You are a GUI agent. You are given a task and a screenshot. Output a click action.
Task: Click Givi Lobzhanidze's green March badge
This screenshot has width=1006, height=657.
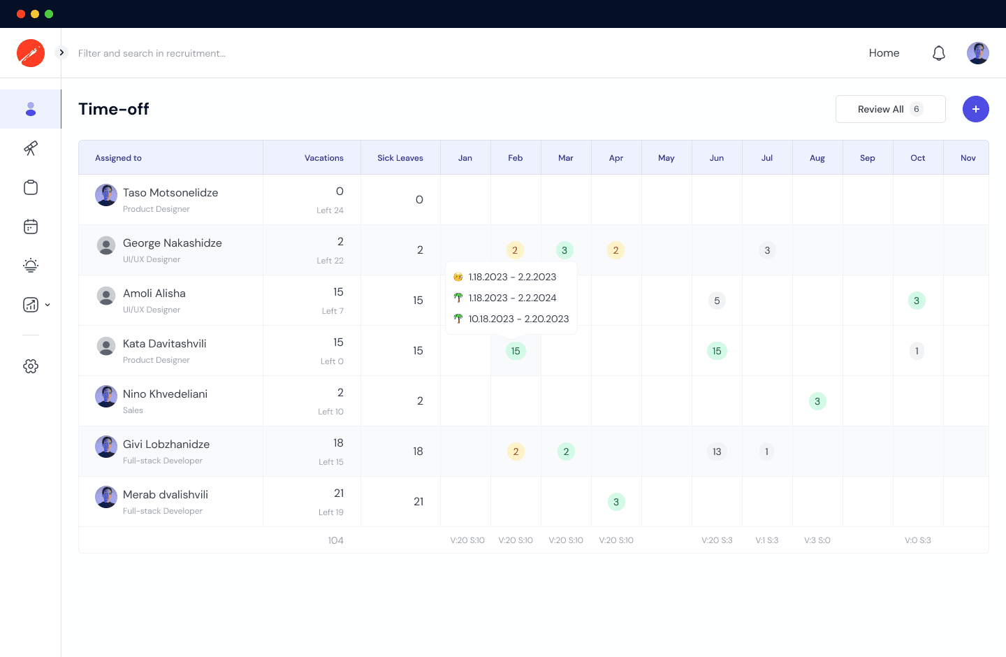tap(566, 452)
